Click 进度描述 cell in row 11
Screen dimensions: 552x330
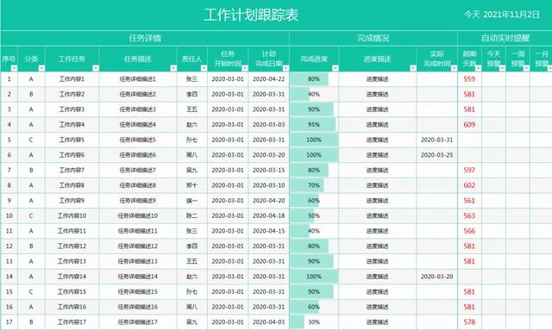378,231
